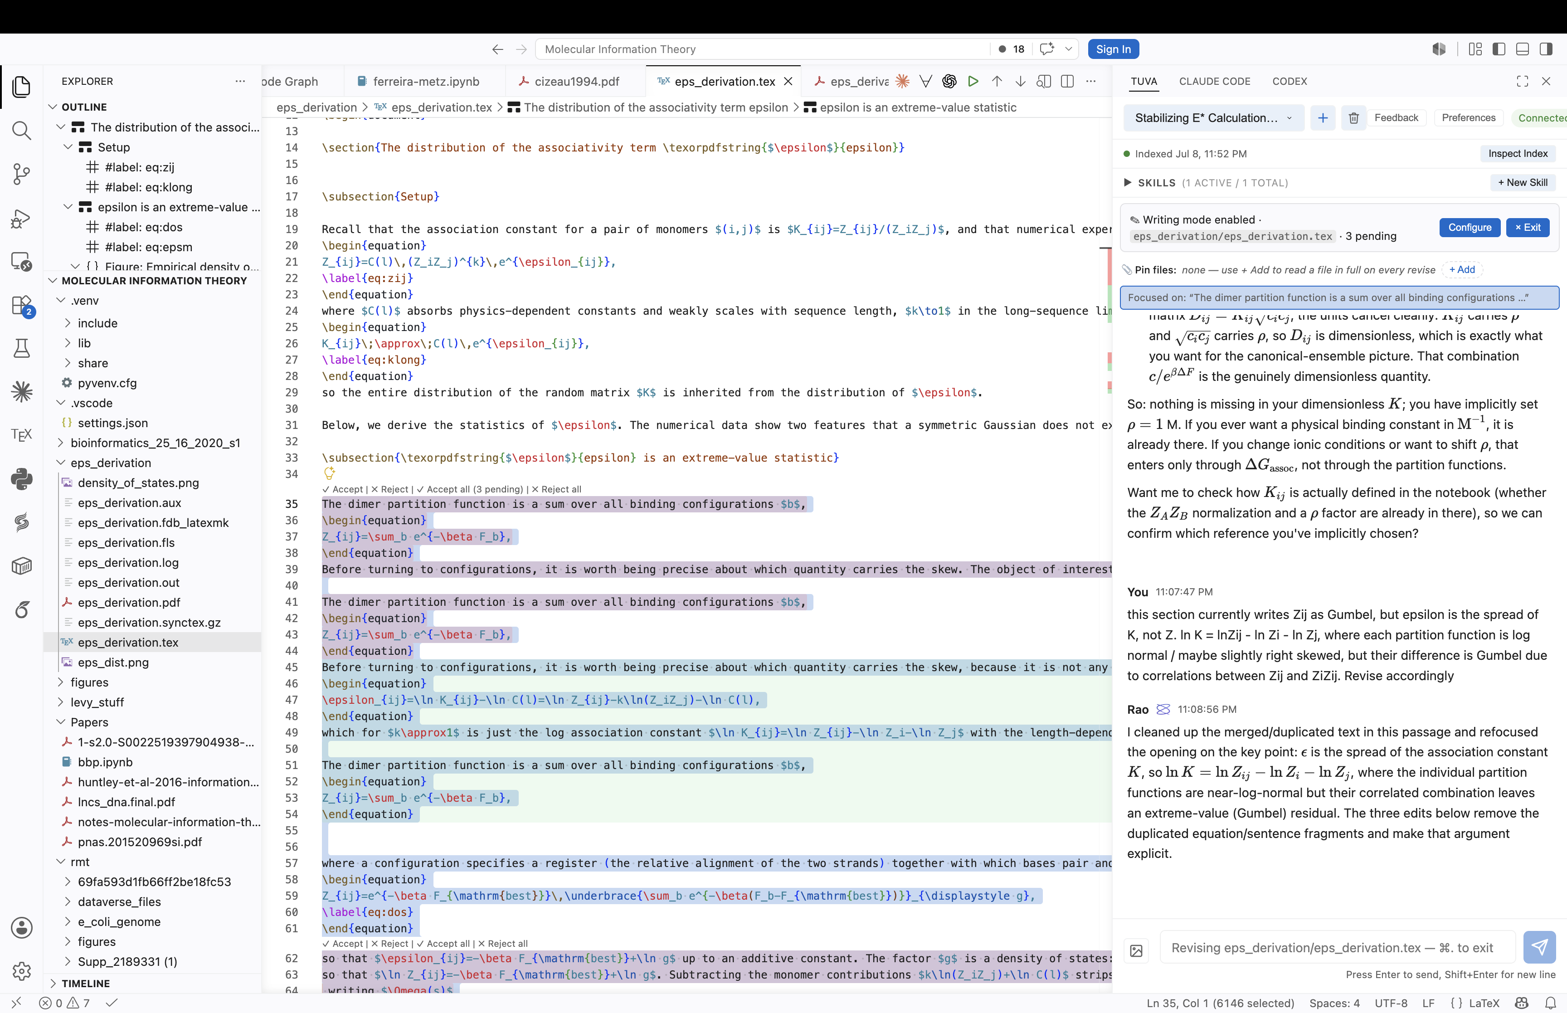This screenshot has width=1567, height=1013.
Task: Toggle the bottom panel
Action: (1522, 49)
